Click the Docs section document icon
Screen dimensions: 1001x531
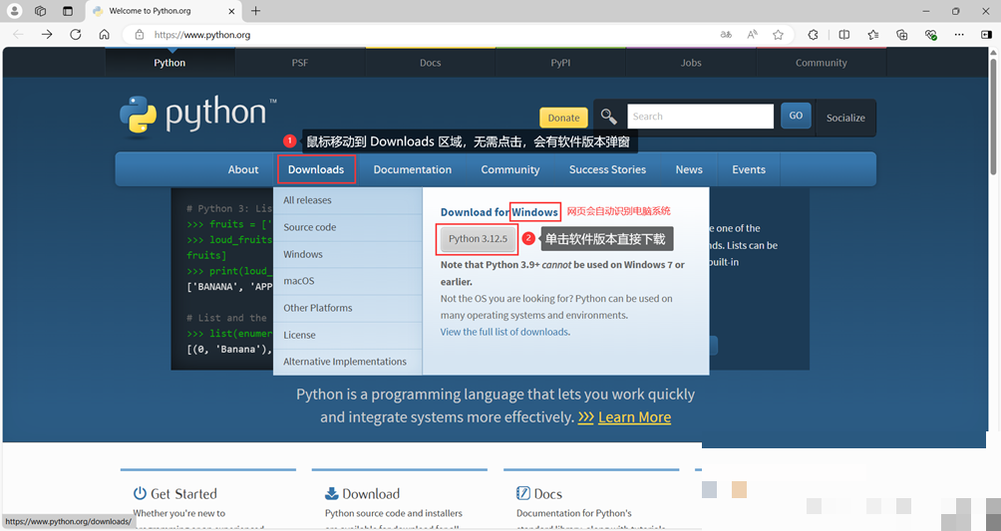[522, 493]
